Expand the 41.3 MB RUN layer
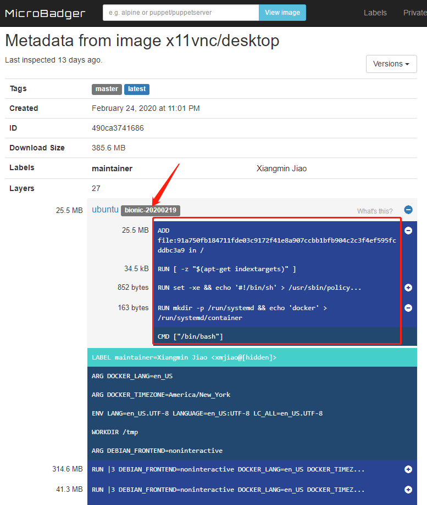427x505 pixels. (x=408, y=490)
